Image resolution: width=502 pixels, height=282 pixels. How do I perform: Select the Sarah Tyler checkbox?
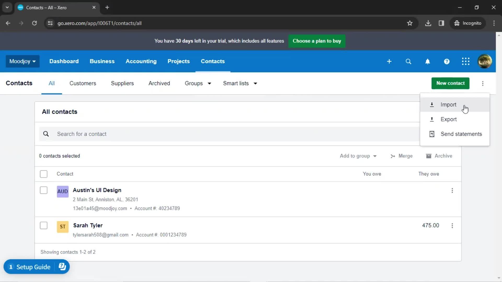[x=44, y=226]
